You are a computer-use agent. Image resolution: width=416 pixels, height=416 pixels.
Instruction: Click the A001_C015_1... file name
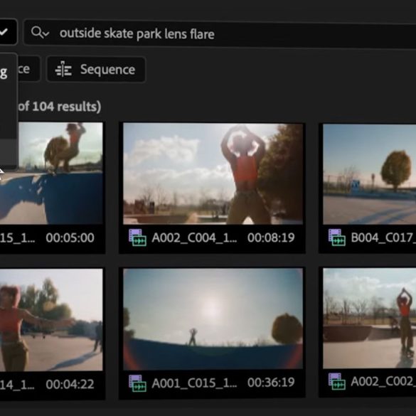(x=194, y=383)
